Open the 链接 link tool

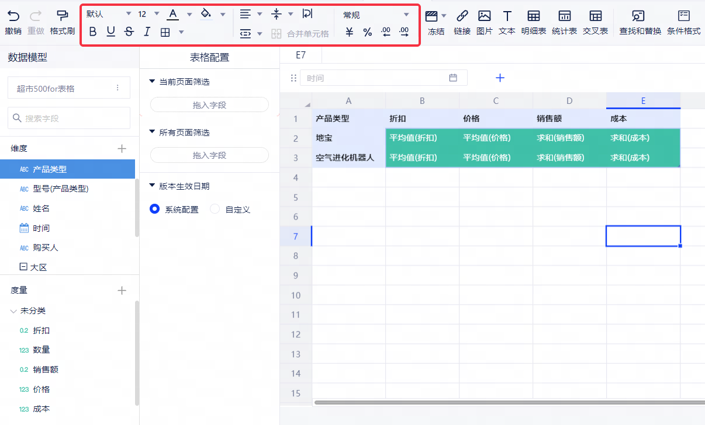click(462, 21)
